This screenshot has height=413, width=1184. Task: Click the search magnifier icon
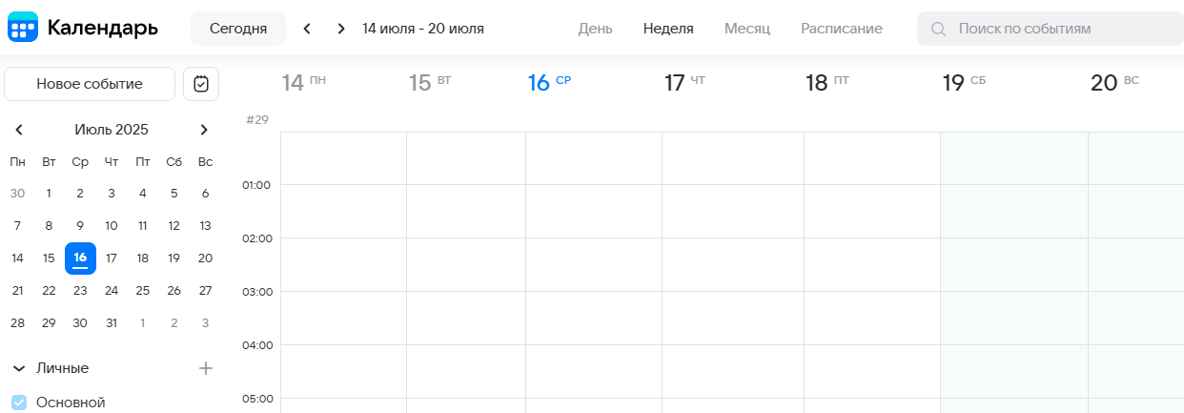[938, 29]
